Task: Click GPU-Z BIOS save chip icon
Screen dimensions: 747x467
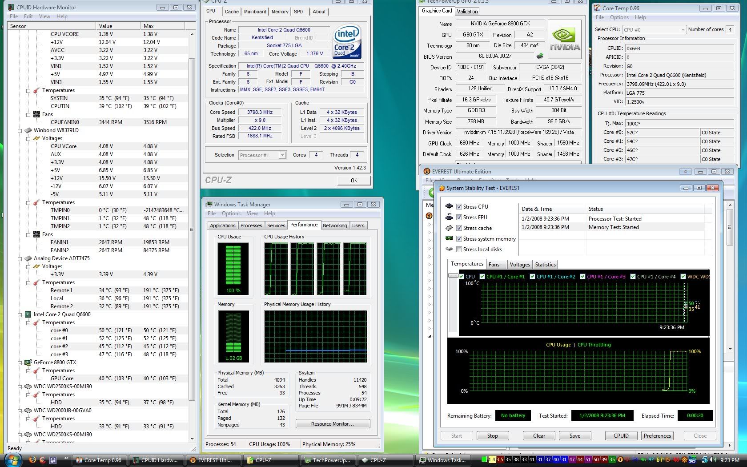Action: tap(540, 56)
